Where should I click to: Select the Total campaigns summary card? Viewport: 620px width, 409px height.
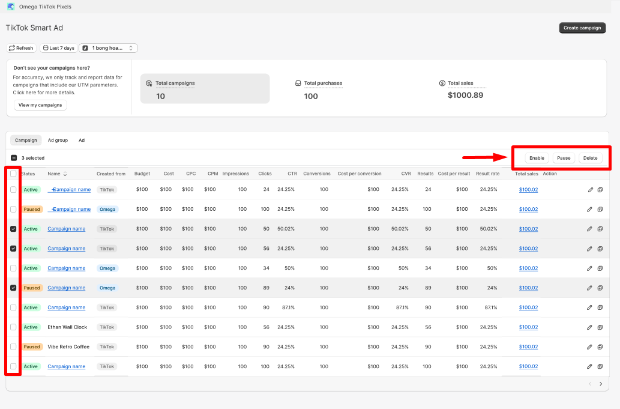point(205,89)
